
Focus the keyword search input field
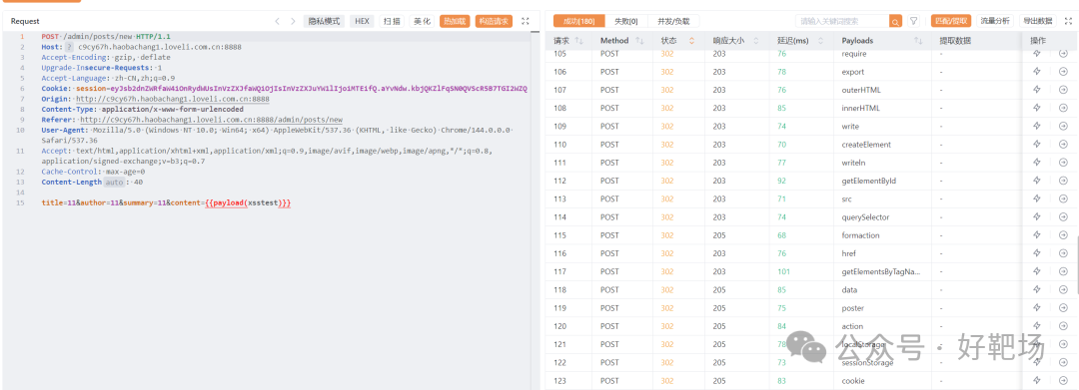841,21
